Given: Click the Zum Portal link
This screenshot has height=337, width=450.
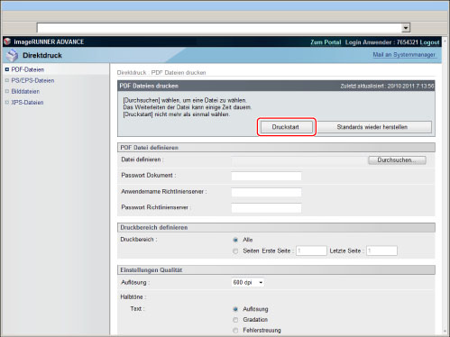Looking at the screenshot, I should coord(326,42).
